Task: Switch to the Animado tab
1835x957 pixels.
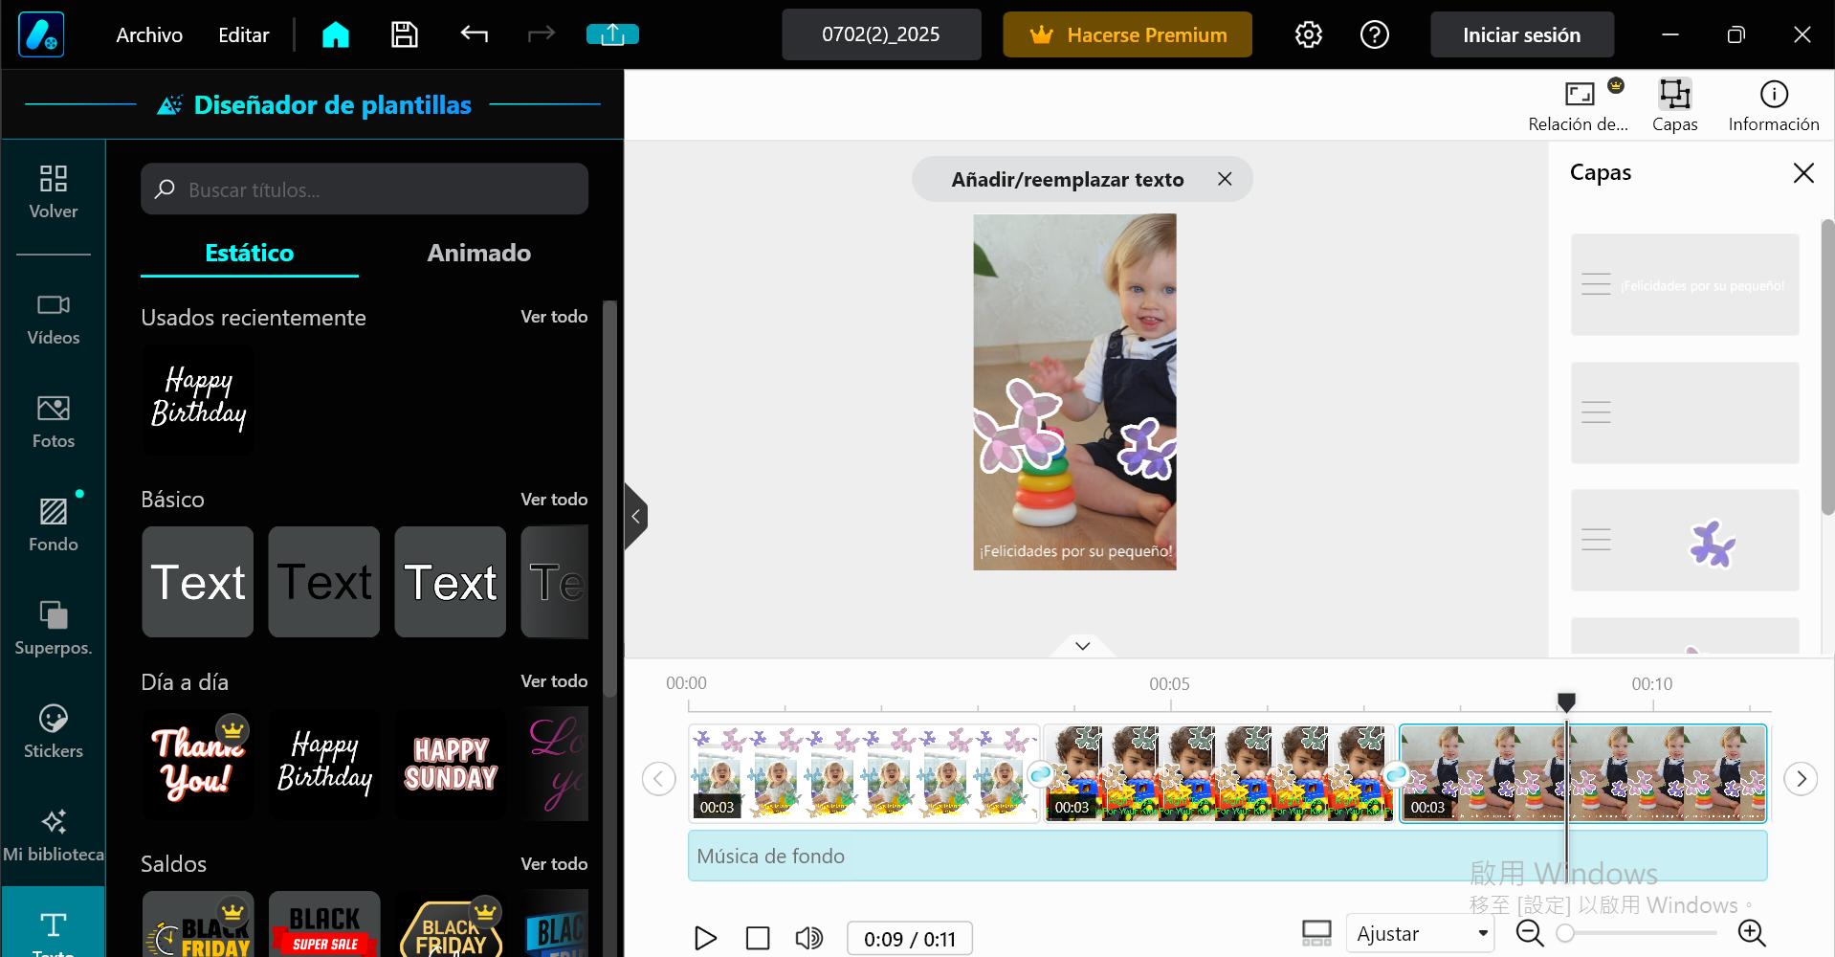Action: pyautogui.click(x=478, y=253)
